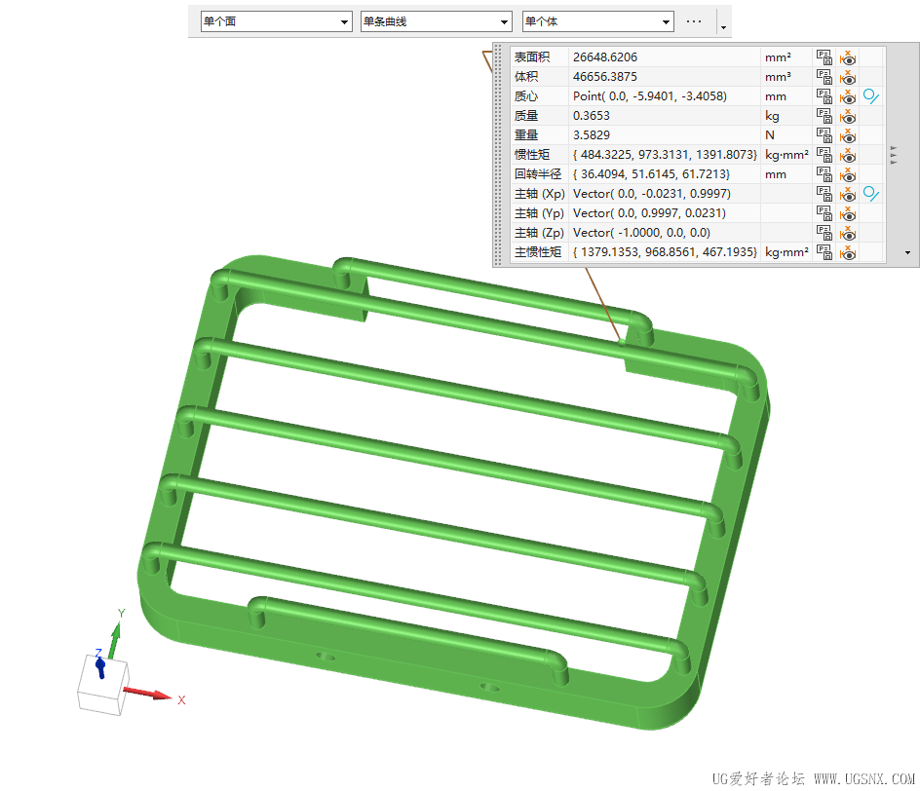Toggle display eye icon for 主惯性矩 row
The width and height of the screenshot is (920, 791).
848,252
